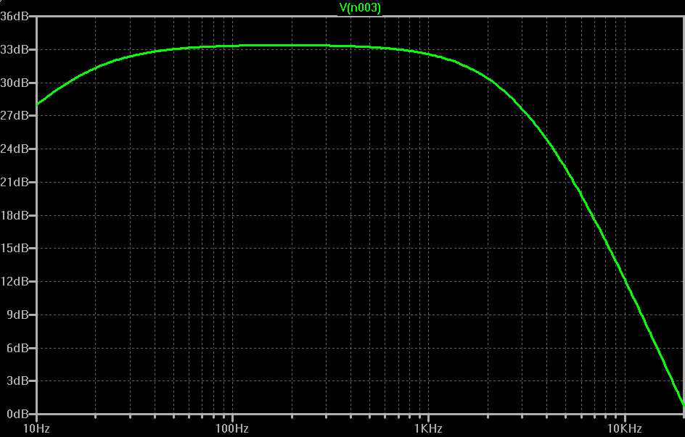Viewport: 685px width, 437px height.
Task: Click the 30dB vertical axis label
Action: coord(15,83)
